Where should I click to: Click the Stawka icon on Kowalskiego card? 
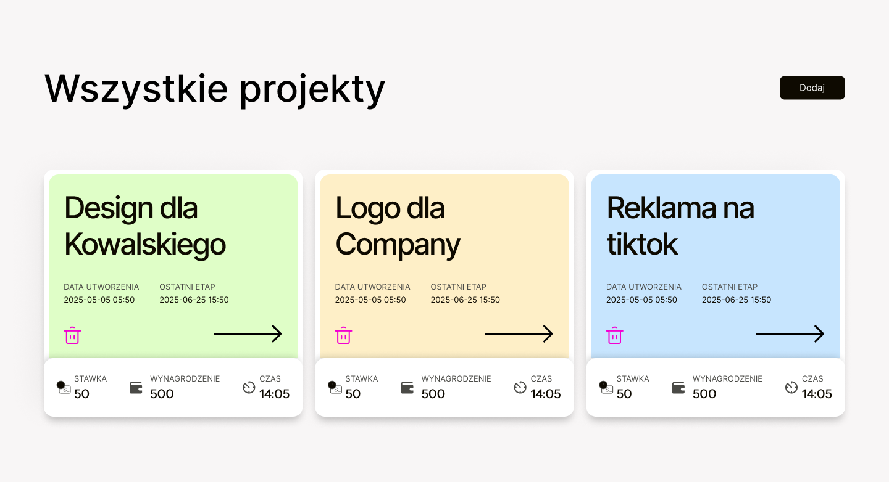64,387
